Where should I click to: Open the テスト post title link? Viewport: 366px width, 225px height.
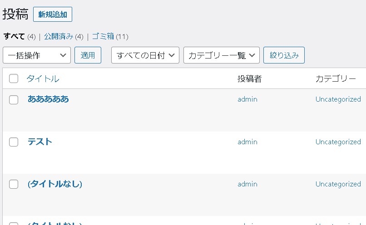point(40,142)
